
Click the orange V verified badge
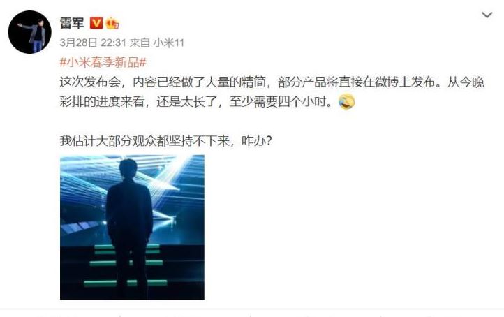point(96,23)
